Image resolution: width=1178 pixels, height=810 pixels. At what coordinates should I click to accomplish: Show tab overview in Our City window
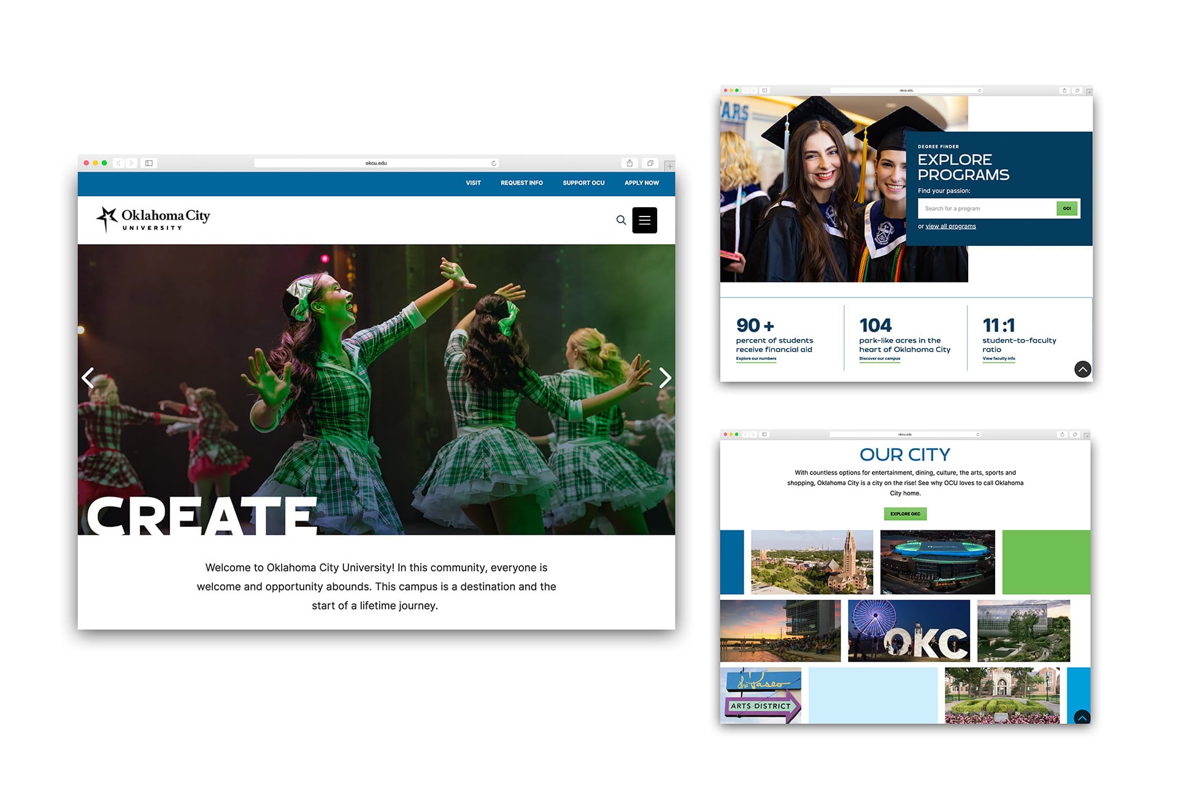(x=1075, y=434)
